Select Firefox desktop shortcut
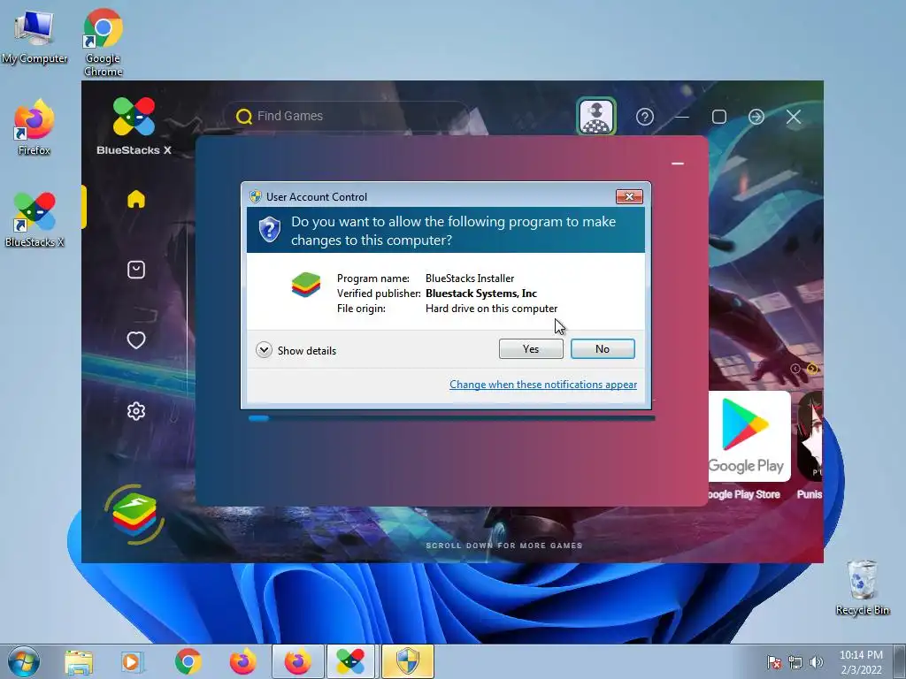The image size is (906, 679). tap(35, 127)
